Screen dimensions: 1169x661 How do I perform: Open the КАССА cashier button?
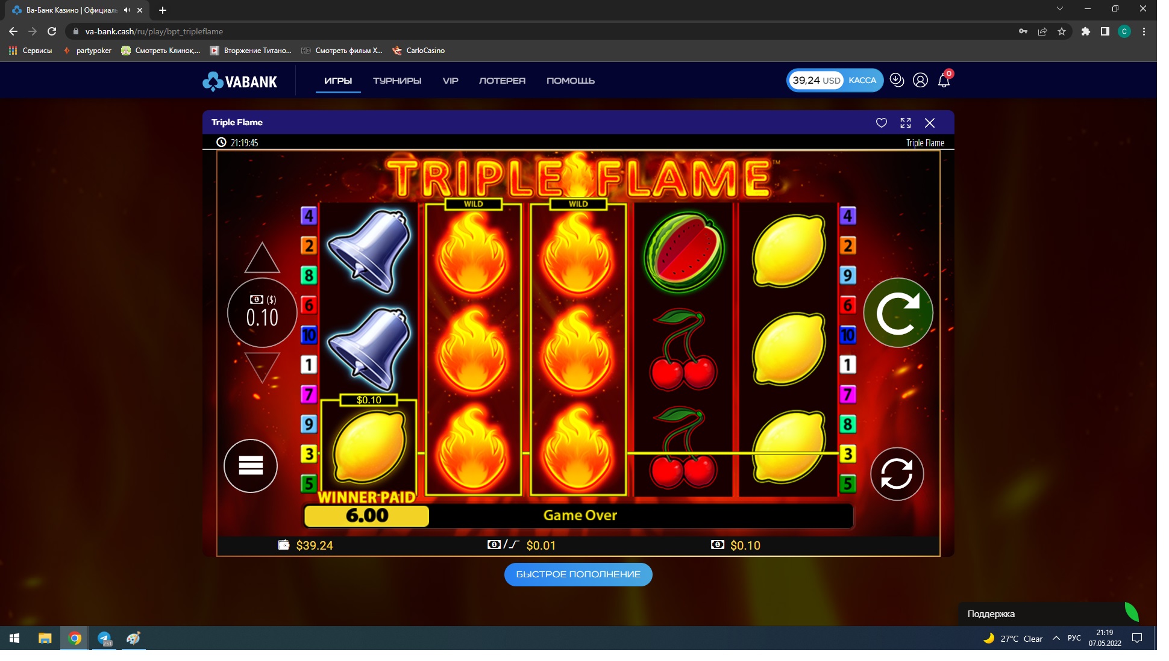(x=862, y=80)
